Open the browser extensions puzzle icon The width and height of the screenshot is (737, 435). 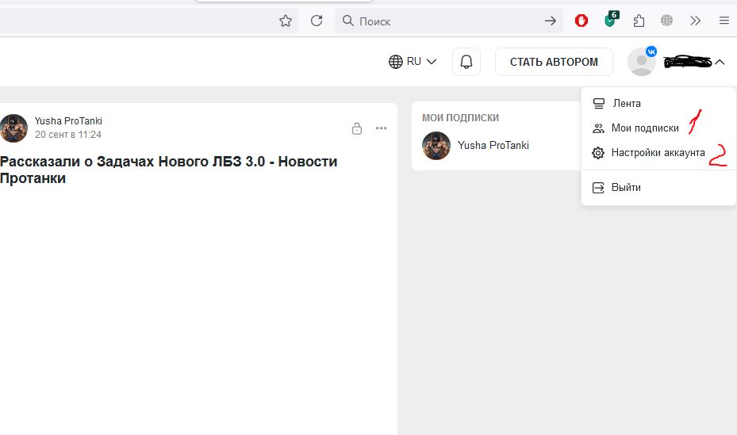point(639,21)
